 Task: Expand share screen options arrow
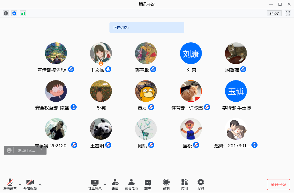point(105,184)
